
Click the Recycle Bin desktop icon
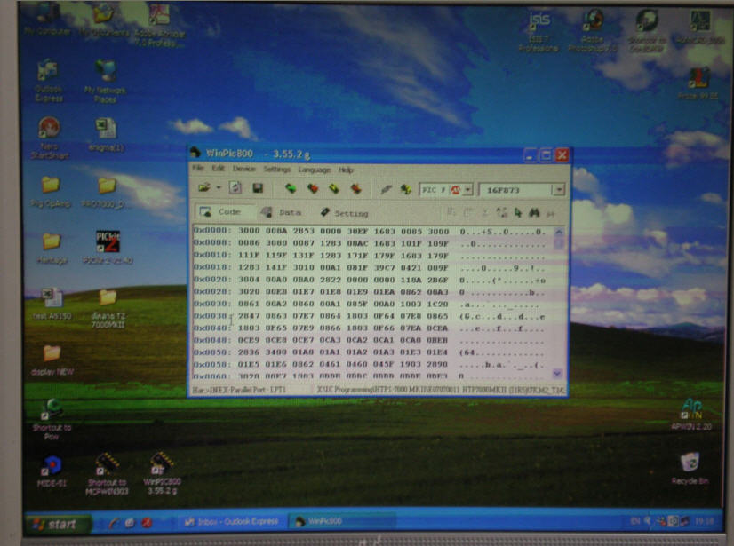690,468
